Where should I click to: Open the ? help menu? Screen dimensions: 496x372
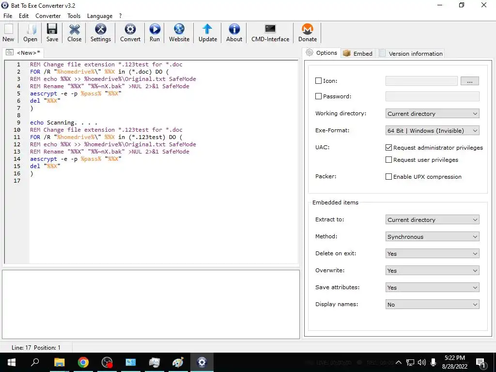[120, 16]
